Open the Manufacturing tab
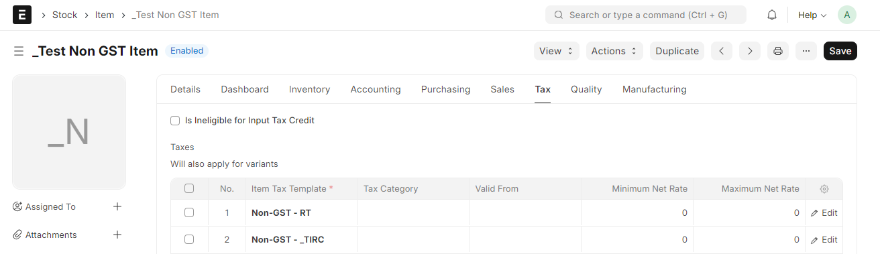 [655, 89]
